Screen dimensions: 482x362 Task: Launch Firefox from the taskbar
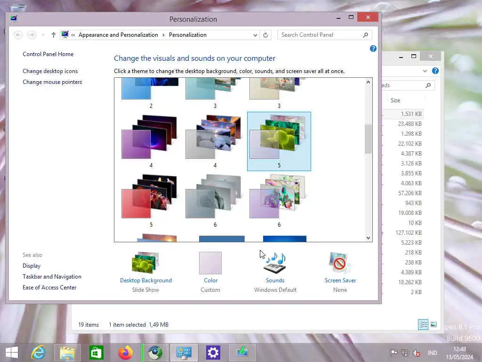125,353
